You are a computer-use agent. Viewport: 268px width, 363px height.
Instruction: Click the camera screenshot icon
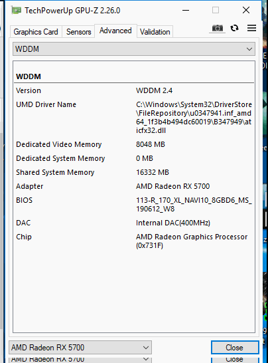217,28
